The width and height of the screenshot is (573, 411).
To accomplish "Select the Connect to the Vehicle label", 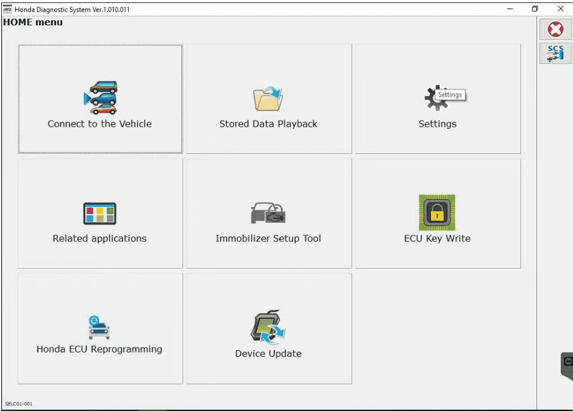I will point(100,124).
